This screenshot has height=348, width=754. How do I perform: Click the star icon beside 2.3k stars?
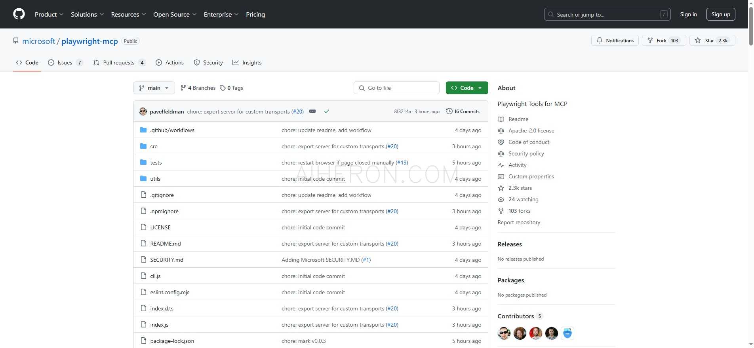click(x=501, y=188)
